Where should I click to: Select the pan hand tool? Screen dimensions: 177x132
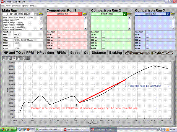(19, 58)
